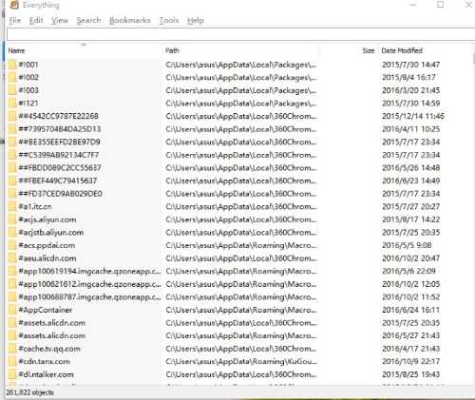This screenshot has width=475, height=400.
Task: Sort by the Path column header
Action: point(240,50)
